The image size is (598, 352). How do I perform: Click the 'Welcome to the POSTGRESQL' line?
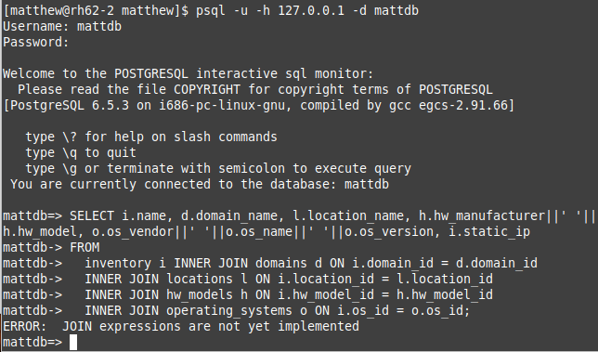[x=188, y=73]
